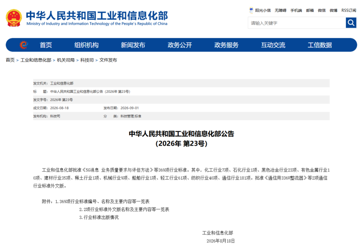Click the heading line (2026年 第23号)
This screenshot has height=249, width=361.
point(181,144)
